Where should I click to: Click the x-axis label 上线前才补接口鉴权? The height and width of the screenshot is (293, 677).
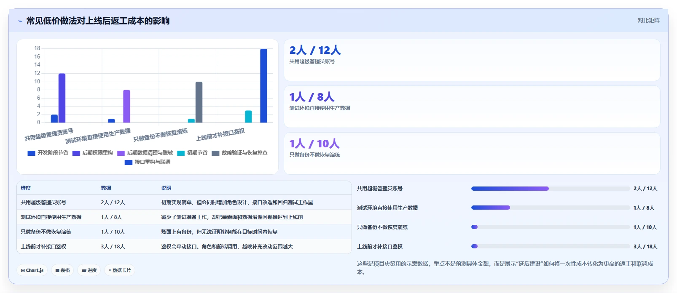click(x=220, y=135)
